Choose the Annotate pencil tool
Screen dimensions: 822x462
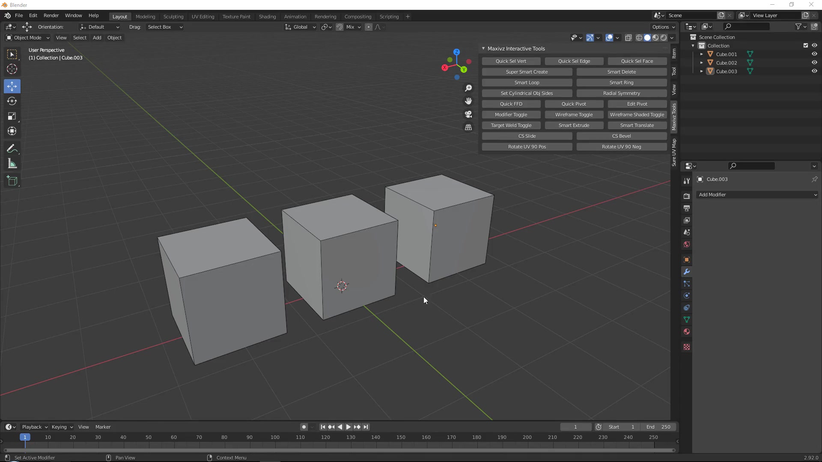[x=12, y=149]
